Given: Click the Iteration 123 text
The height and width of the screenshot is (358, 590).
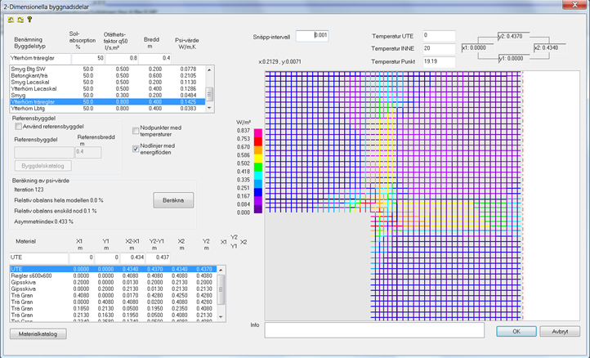Looking at the screenshot, I should point(29,190).
